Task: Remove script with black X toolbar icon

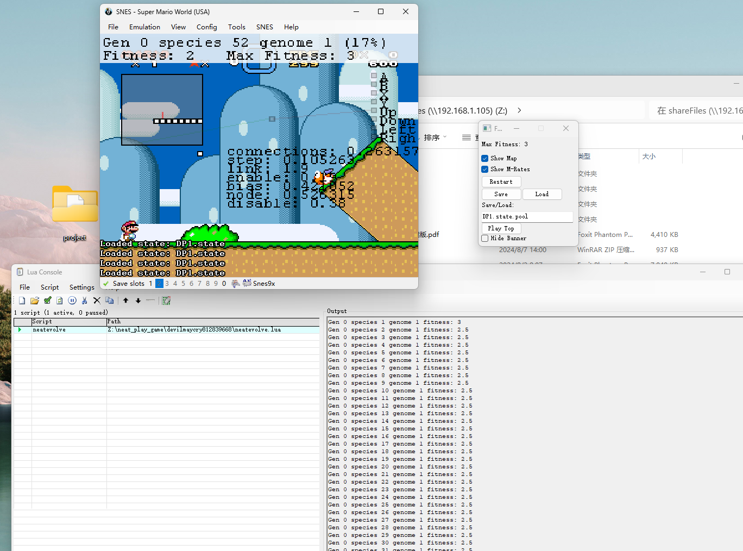Action: pos(97,300)
